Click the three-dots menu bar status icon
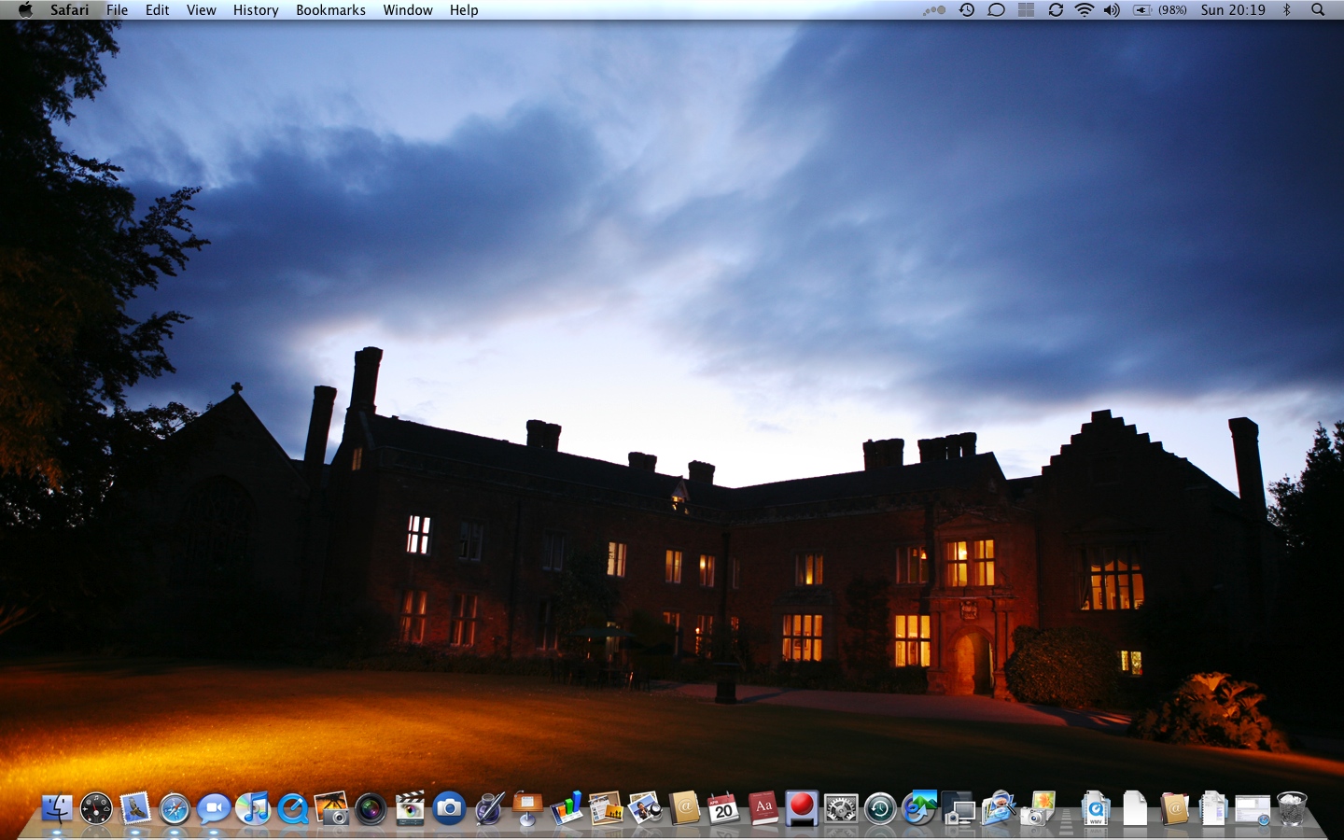The height and width of the screenshot is (840, 1344). tap(934, 10)
